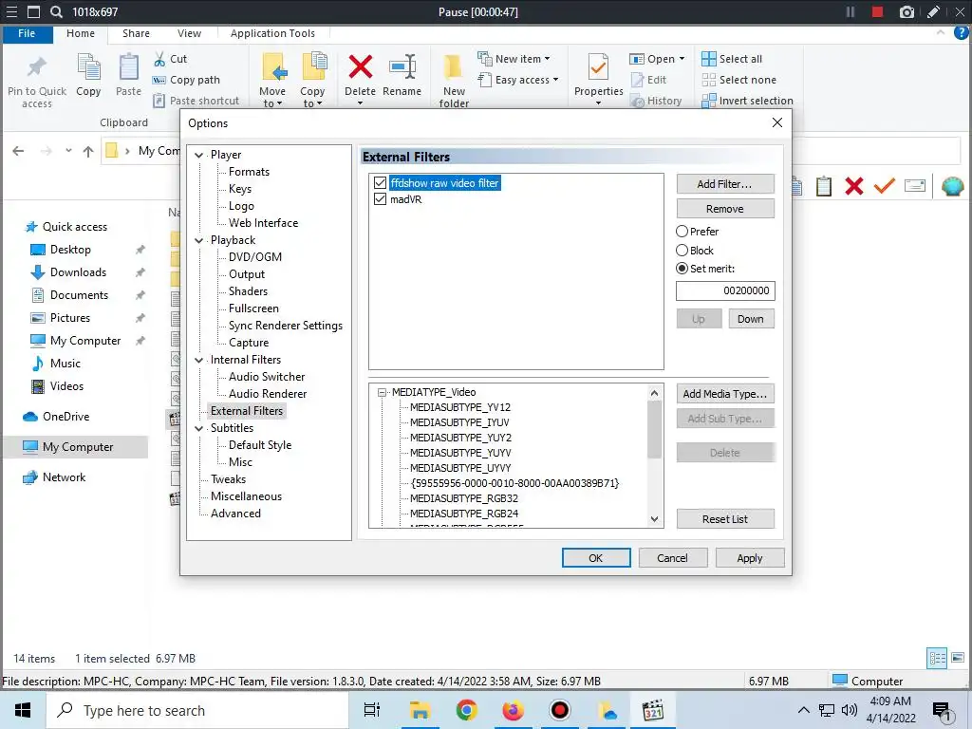Click the red X quick toolbar icon

[x=854, y=186]
